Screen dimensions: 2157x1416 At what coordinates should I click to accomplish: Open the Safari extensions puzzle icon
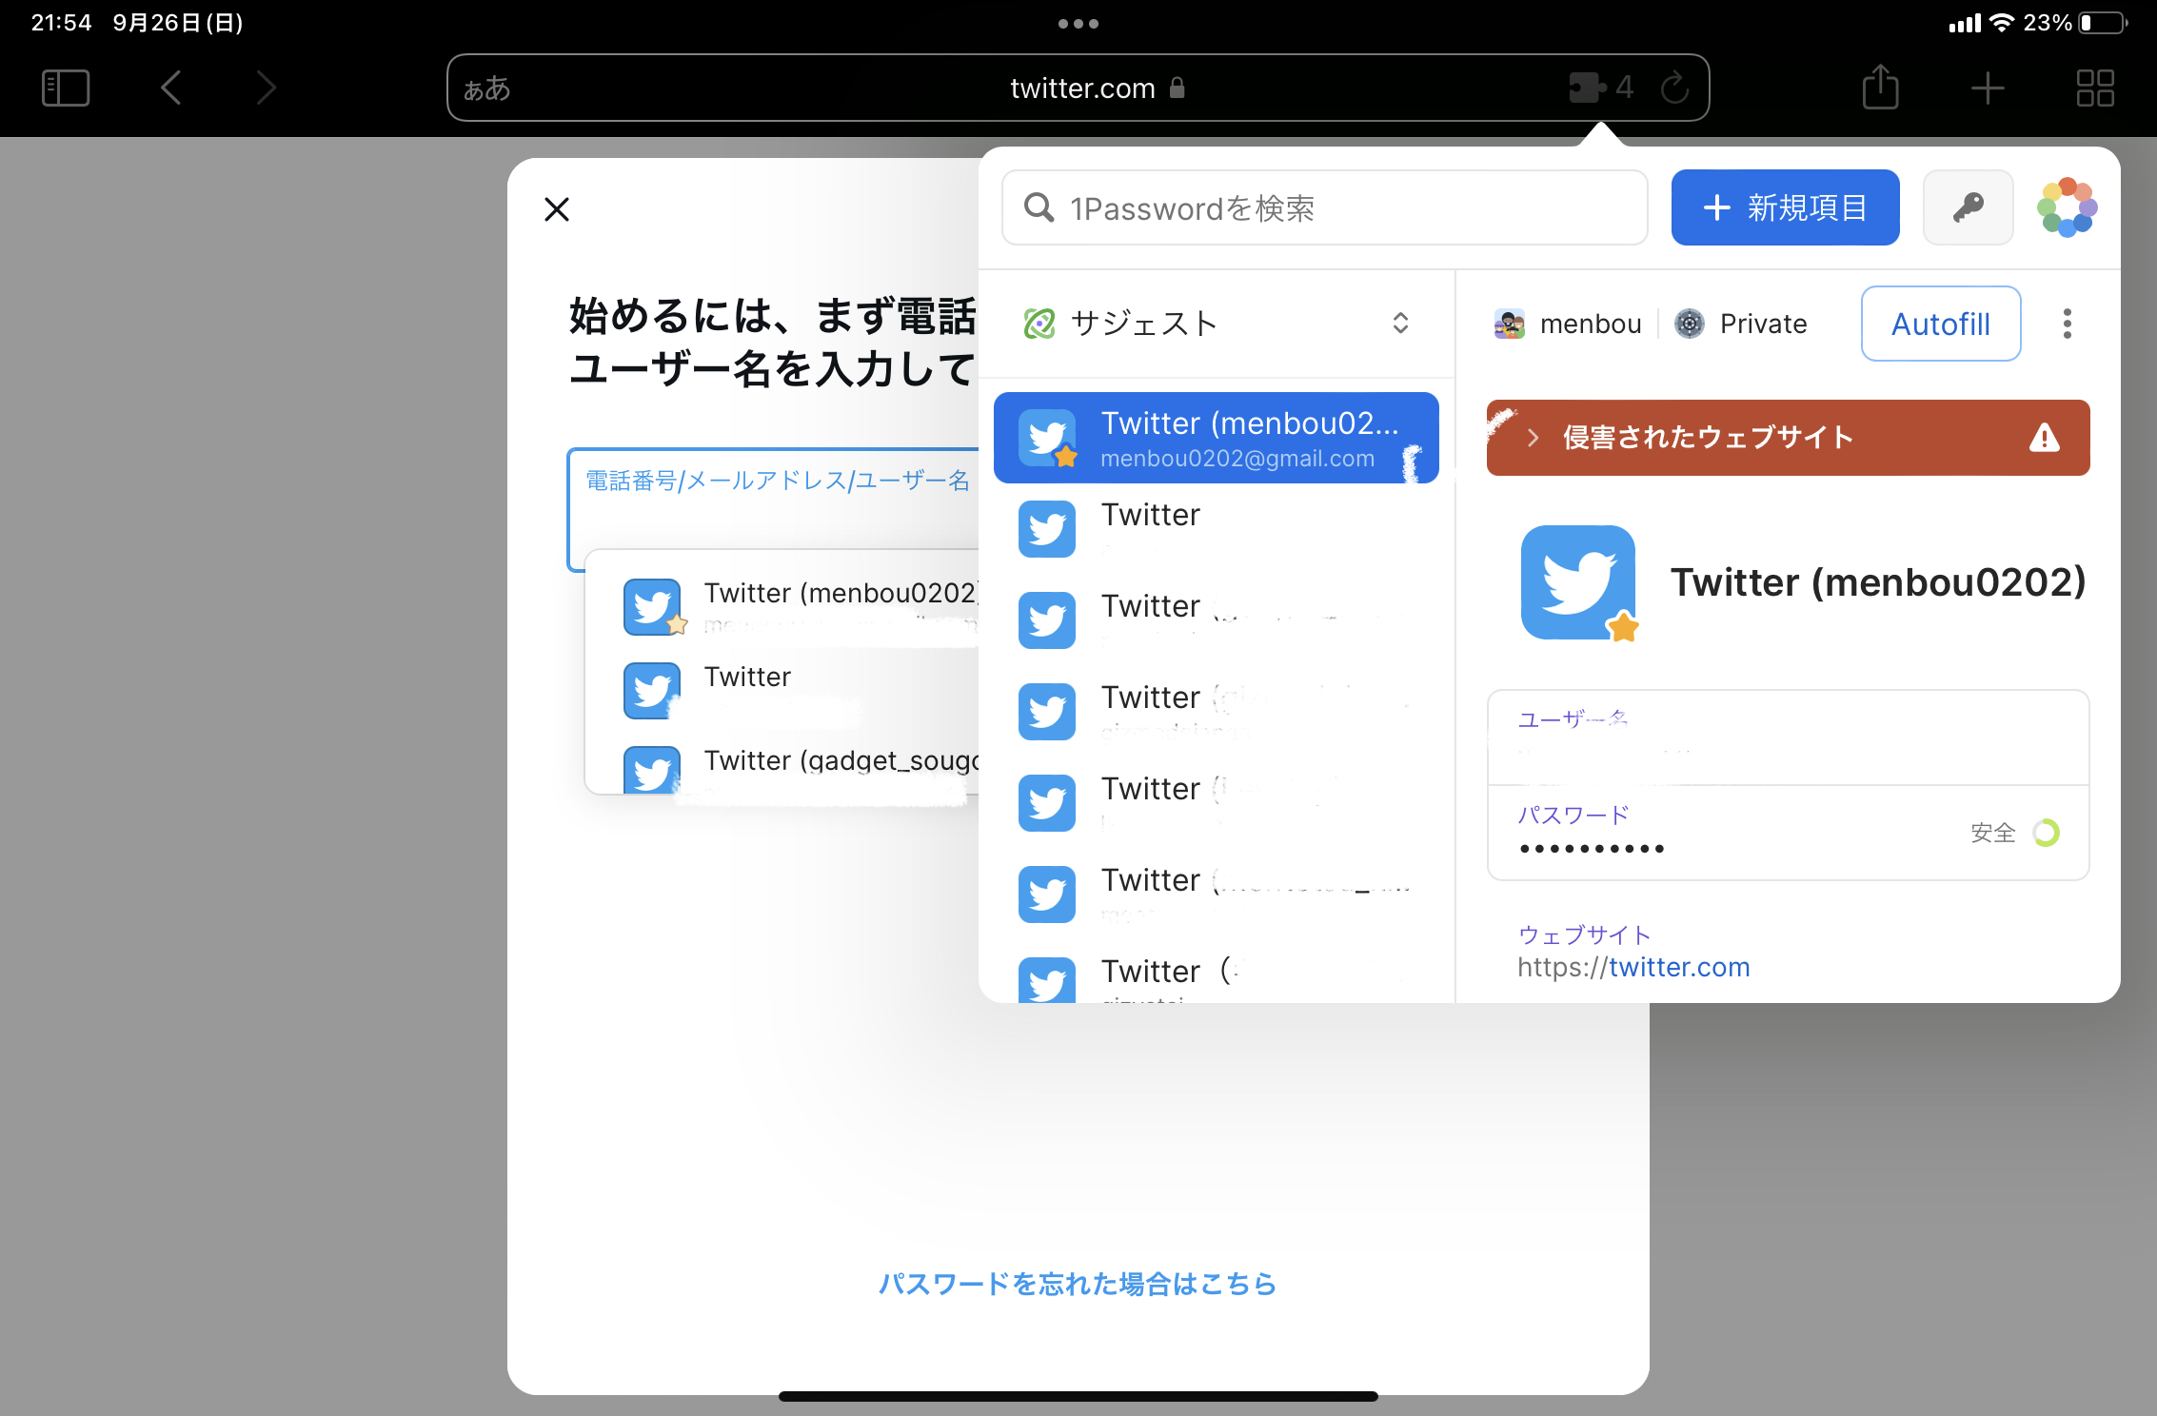(x=1588, y=88)
